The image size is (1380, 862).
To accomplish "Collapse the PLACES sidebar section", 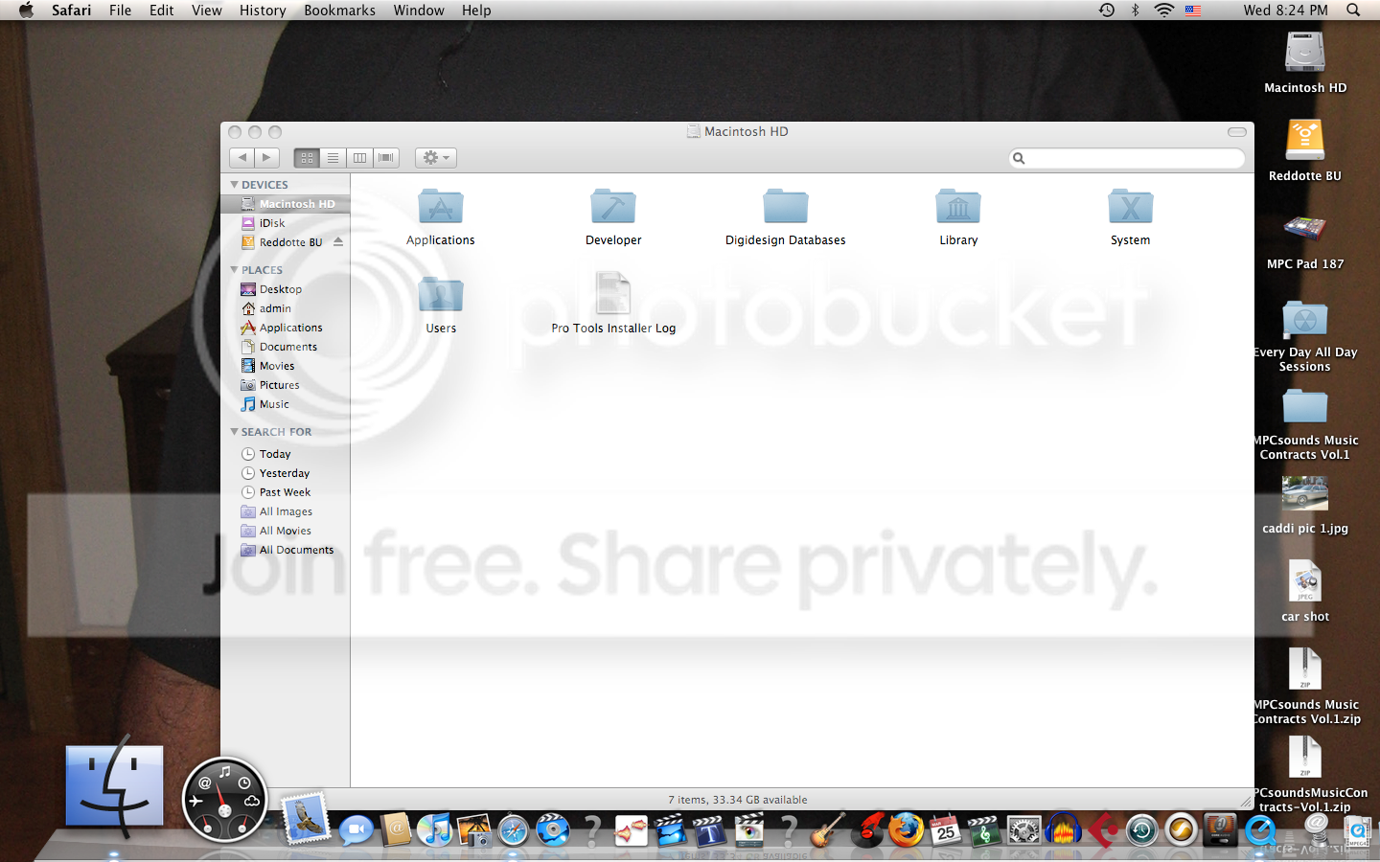I will pos(234,270).
